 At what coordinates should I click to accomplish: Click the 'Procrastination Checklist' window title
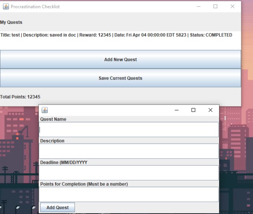pos(35,7)
